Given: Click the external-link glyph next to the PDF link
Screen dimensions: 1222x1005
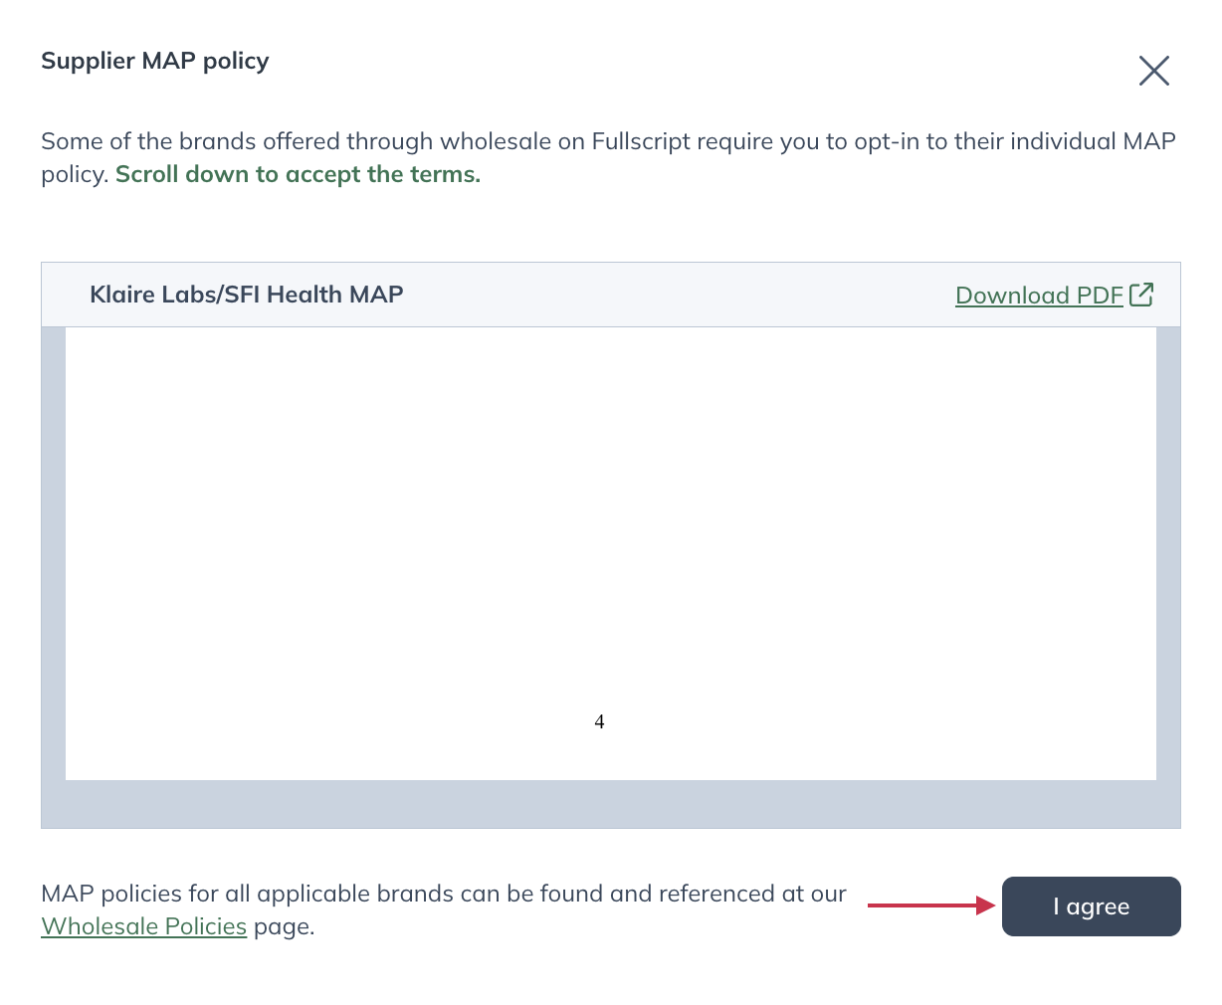Looking at the screenshot, I should [x=1141, y=294].
